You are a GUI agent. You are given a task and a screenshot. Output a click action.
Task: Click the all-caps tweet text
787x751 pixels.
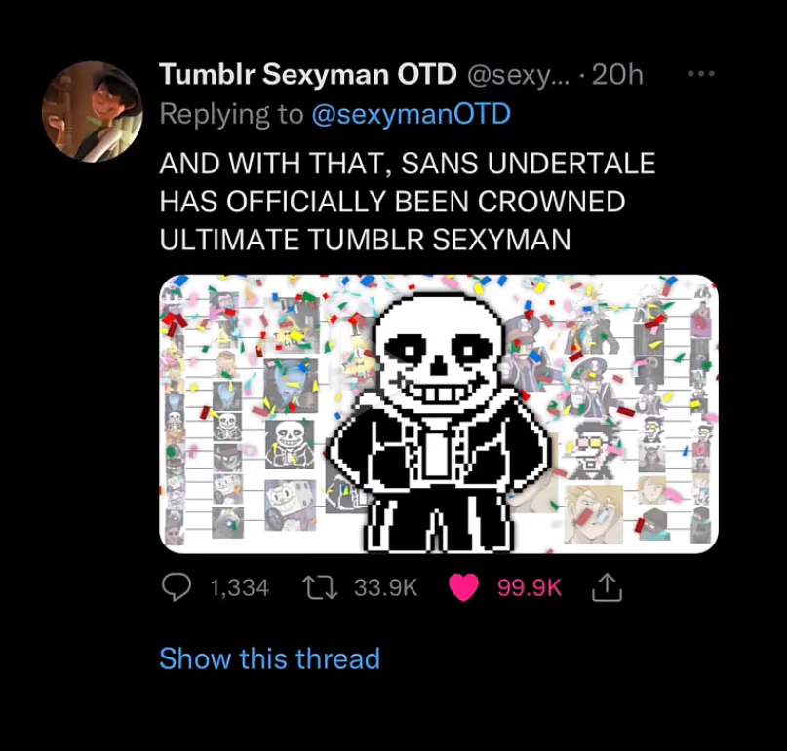coord(405,202)
